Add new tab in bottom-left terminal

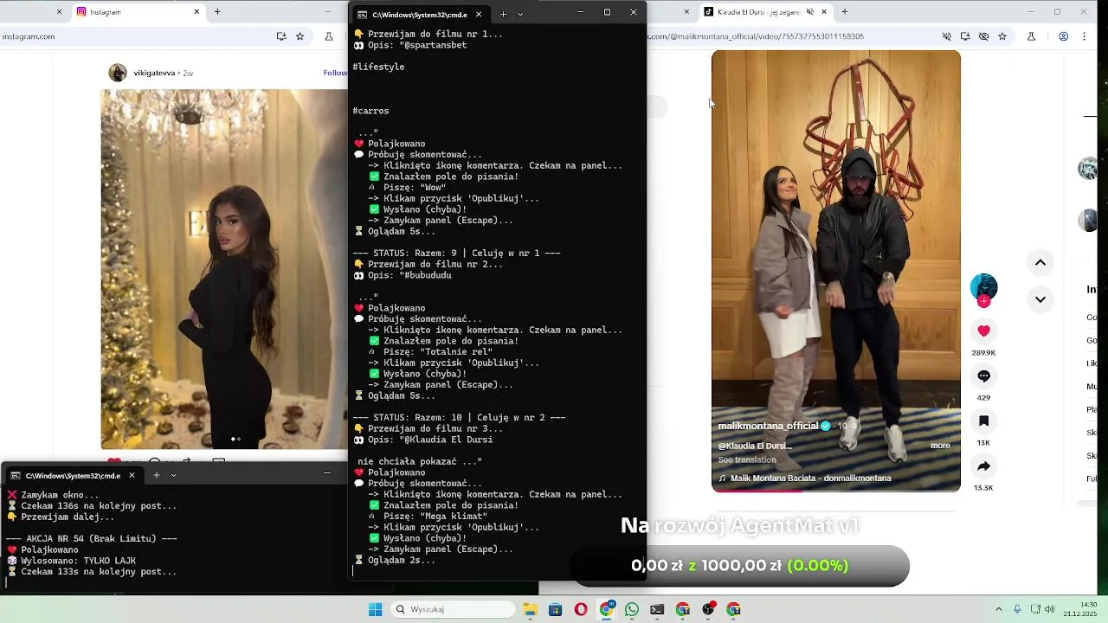(x=156, y=475)
